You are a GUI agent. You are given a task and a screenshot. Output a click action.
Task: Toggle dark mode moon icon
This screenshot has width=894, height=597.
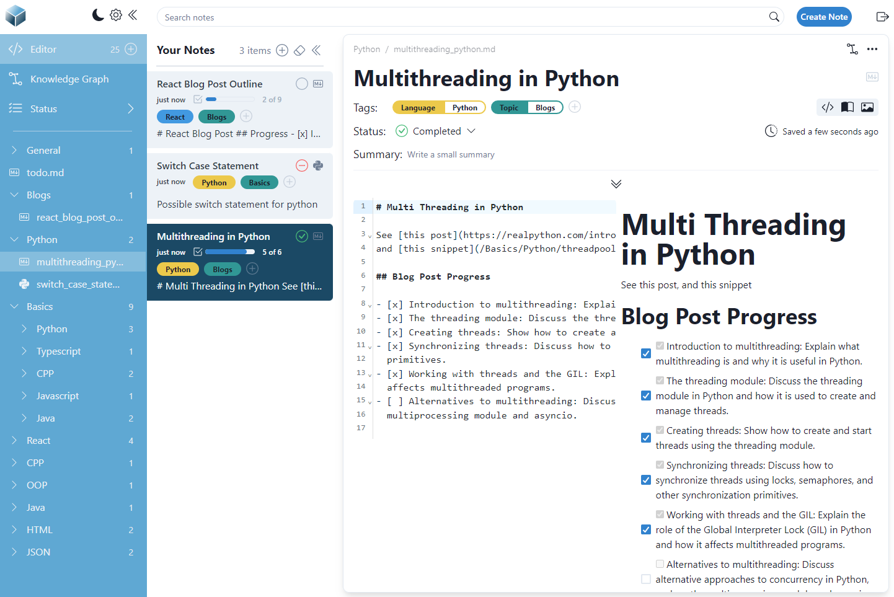[98, 15]
